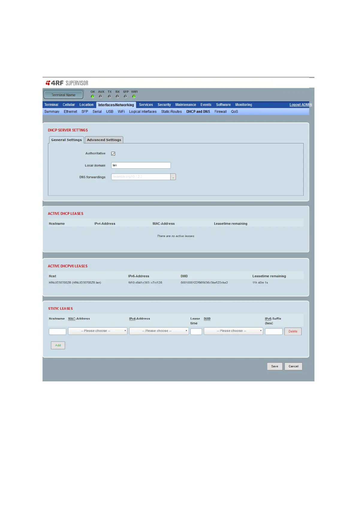
Task: Click the OK status LED indicator
Action: coord(93,97)
